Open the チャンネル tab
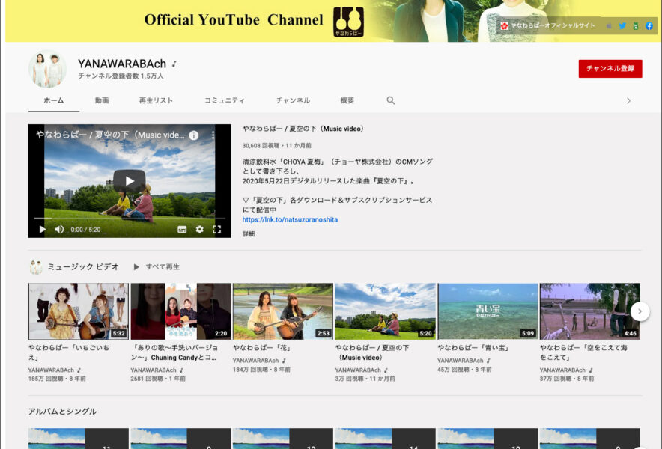Screen dimensions: 662x449 (293, 100)
